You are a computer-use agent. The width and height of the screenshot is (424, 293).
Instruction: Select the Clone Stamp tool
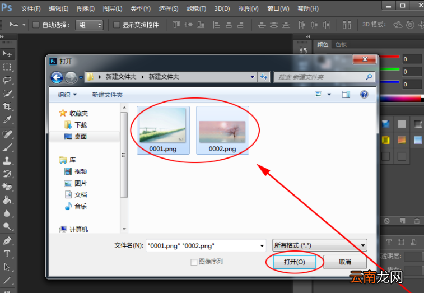click(x=7, y=160)
